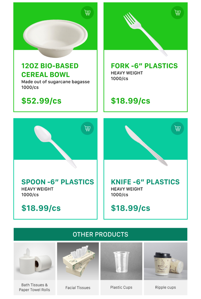Screen dimensions: 201x299
Task: Click cart icon on knife product card
Action: tap(178, 128)
